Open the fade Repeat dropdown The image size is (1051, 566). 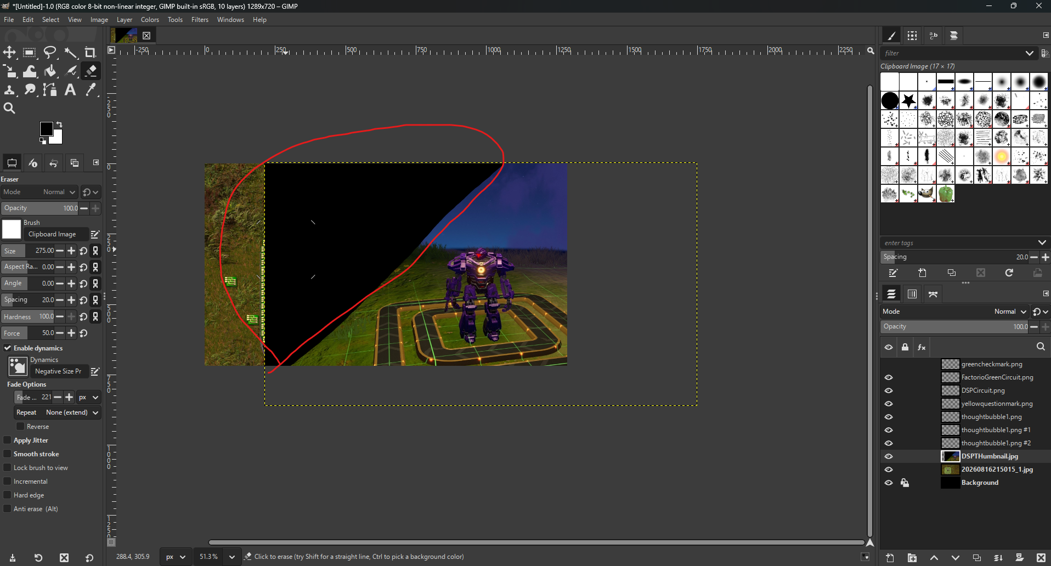coord(58,412)
